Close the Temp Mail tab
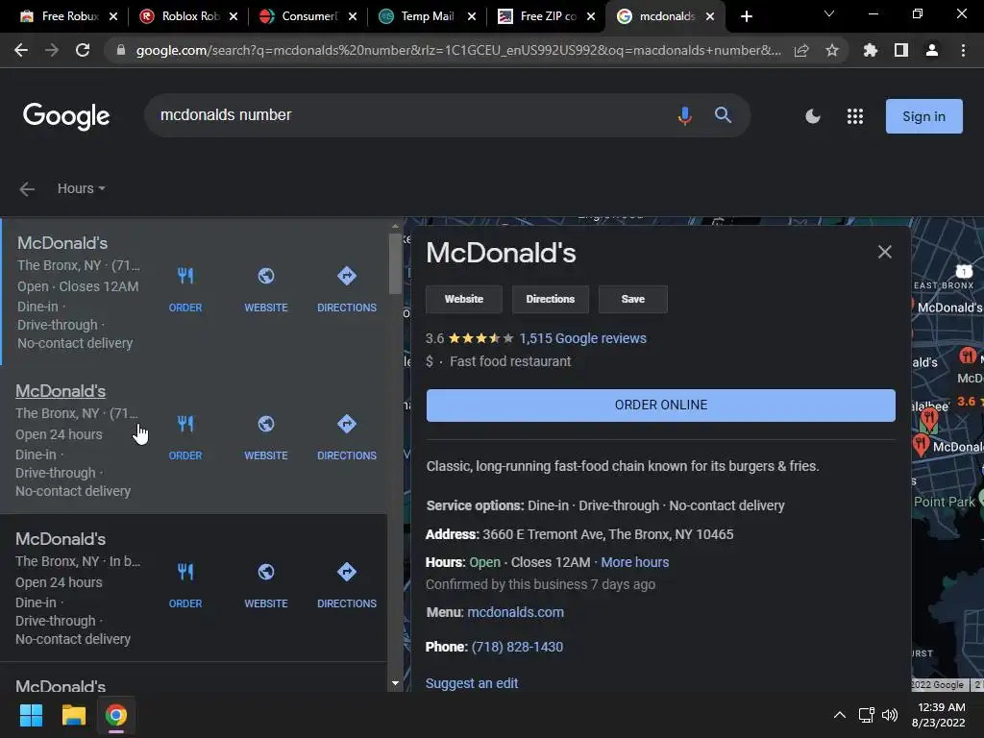This screenshot has height=738, width=984. (472, 16)
